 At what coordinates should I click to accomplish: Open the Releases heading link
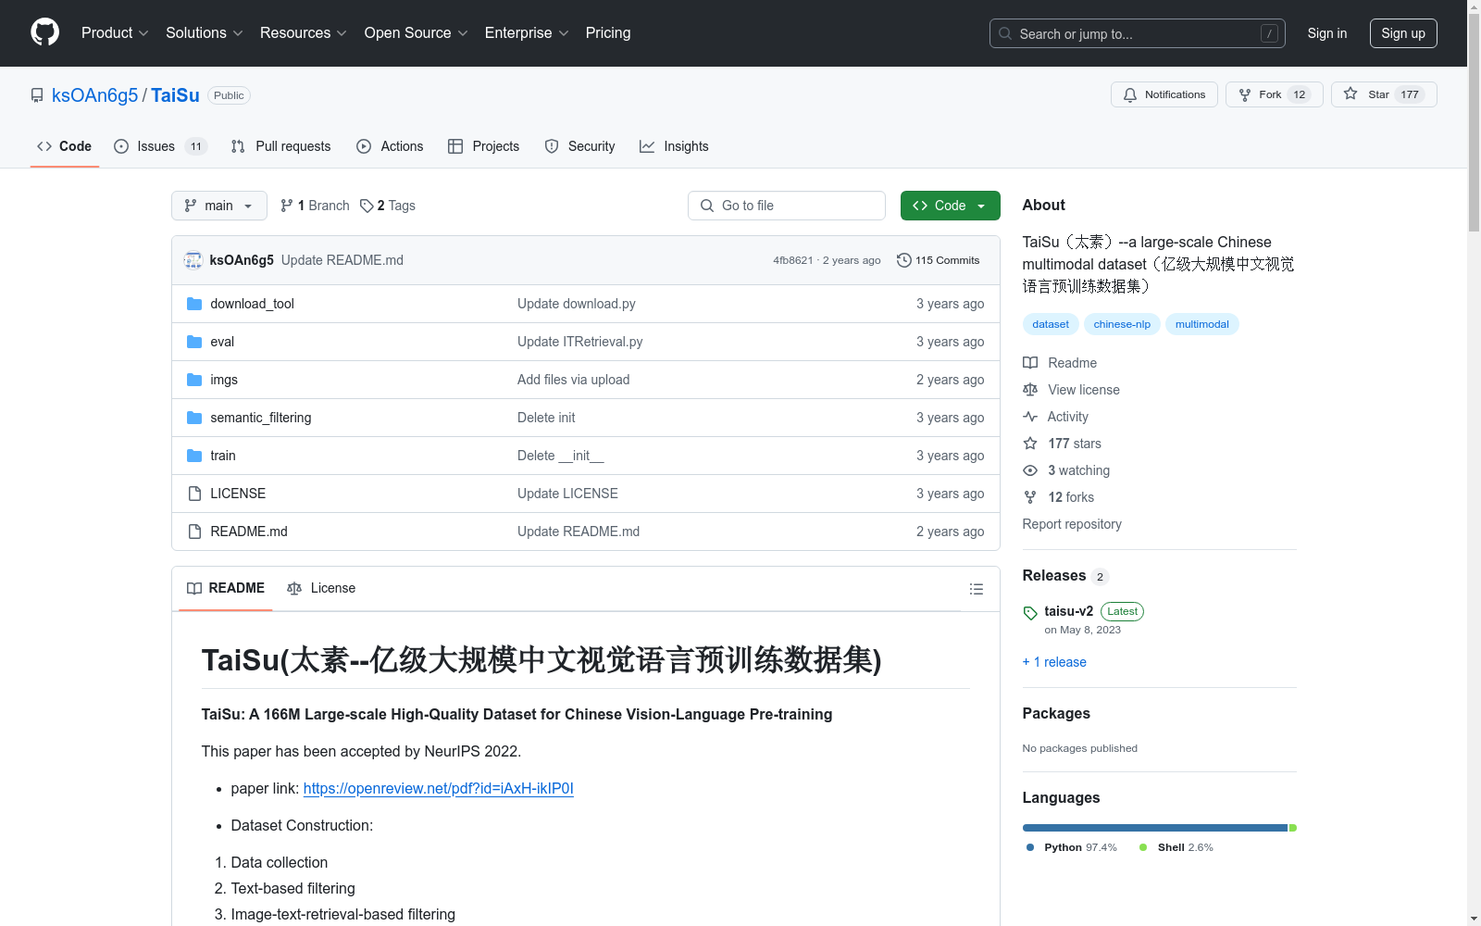tap(1065, 576)
